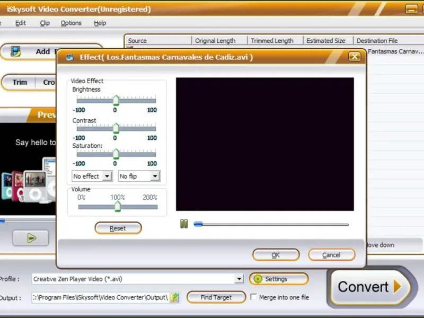Click the Output path field

coord(100,297)
